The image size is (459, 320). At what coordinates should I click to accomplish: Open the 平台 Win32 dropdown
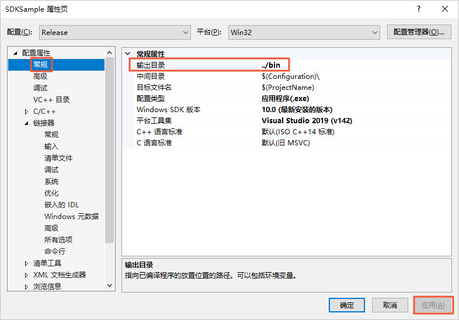pos(304,33)
